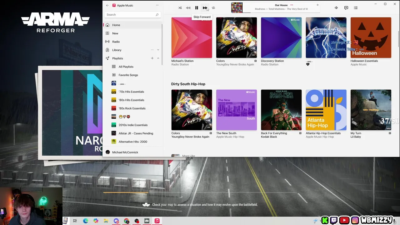Select Playlists in the sidebar
The image size is (400, 225).
click(132, 58)
